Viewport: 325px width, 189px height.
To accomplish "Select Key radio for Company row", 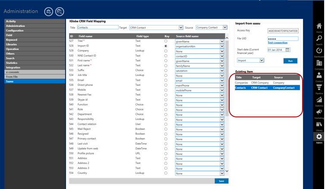I will (x=166, y=51).
